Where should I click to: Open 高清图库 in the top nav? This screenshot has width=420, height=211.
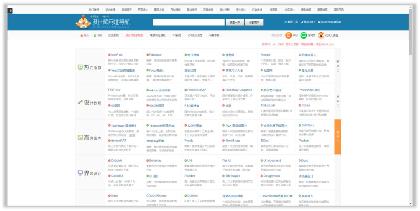click(127, 9)
